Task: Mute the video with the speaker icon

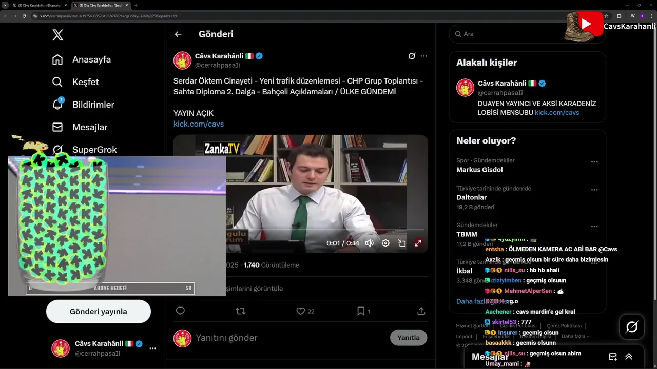Action: point(369,243)
